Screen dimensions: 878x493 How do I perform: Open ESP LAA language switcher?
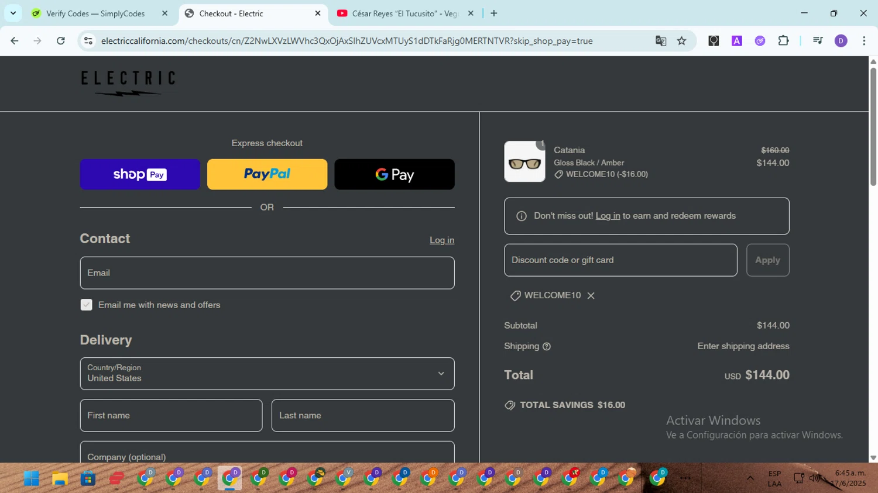point(774,478)
